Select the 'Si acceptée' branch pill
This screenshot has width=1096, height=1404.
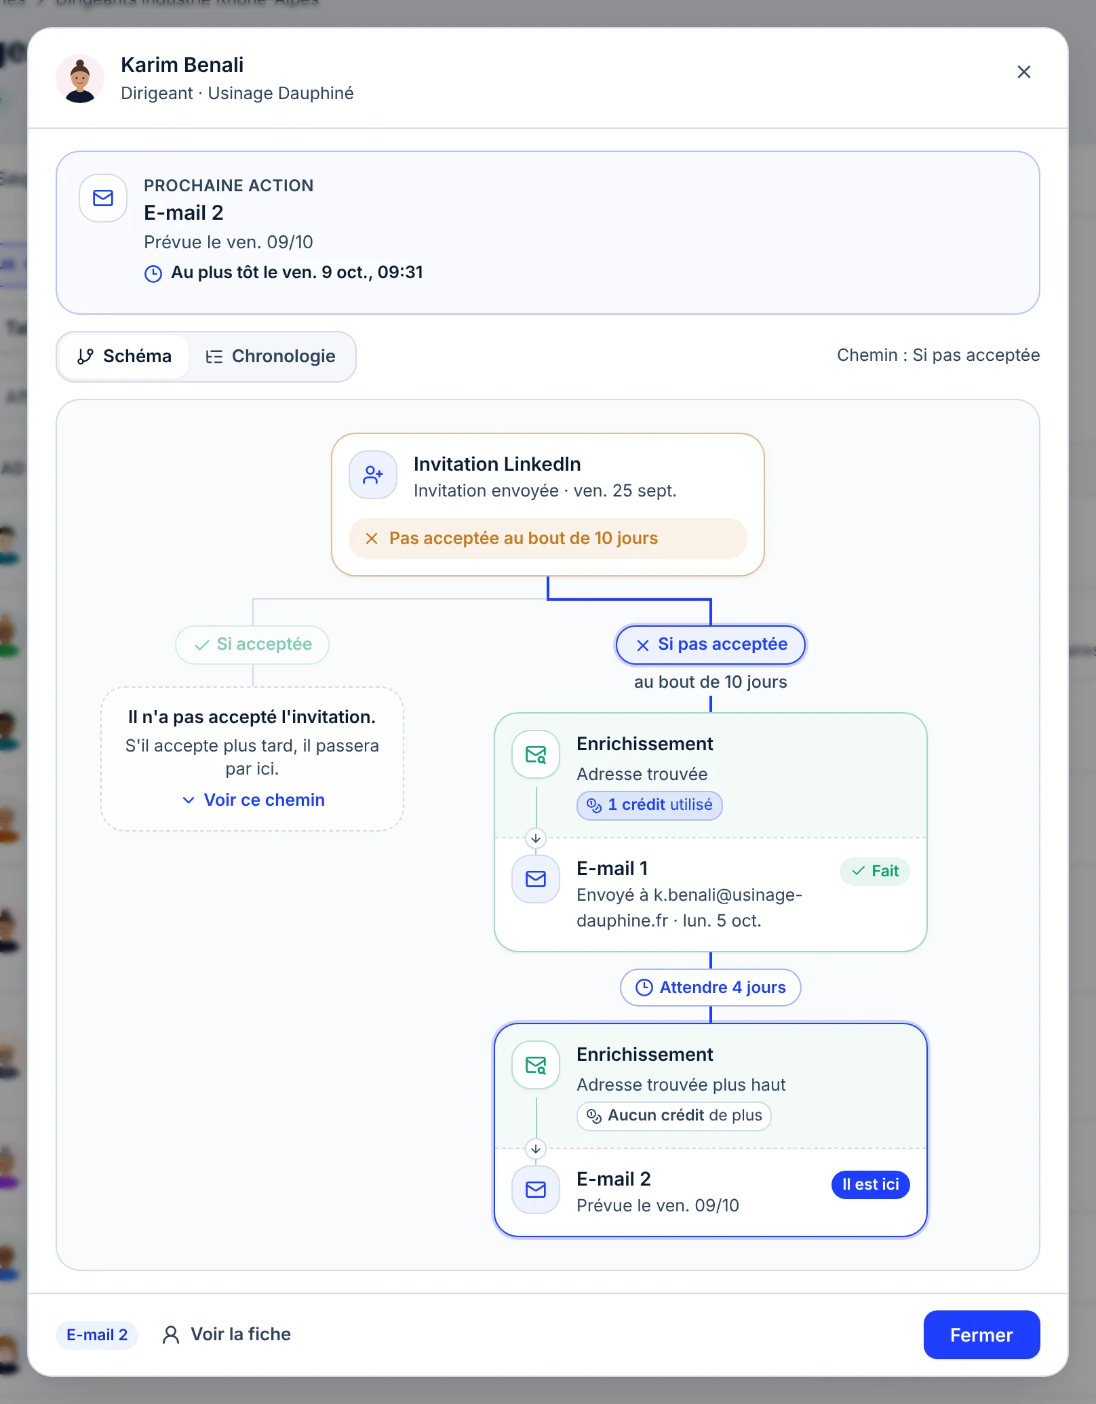pyautogui.click(x=252, y=644)
